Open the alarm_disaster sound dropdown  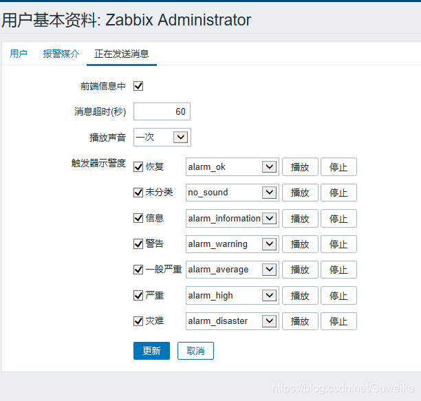pos(233,321)
